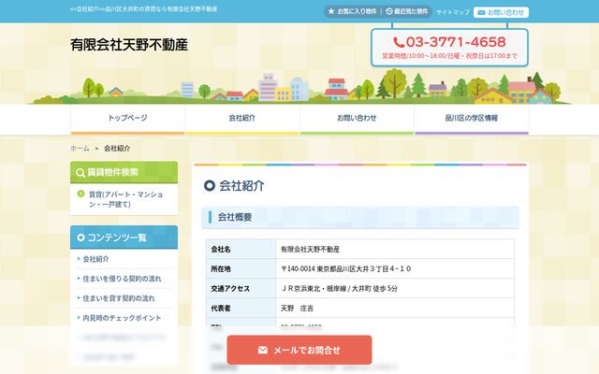Open 住まいを貸す契約の流れ sidebar link
This screenshot has width=599, height=374.
119,298
